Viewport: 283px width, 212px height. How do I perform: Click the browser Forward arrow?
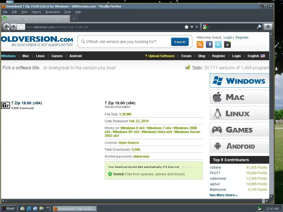tap(14, 27)
